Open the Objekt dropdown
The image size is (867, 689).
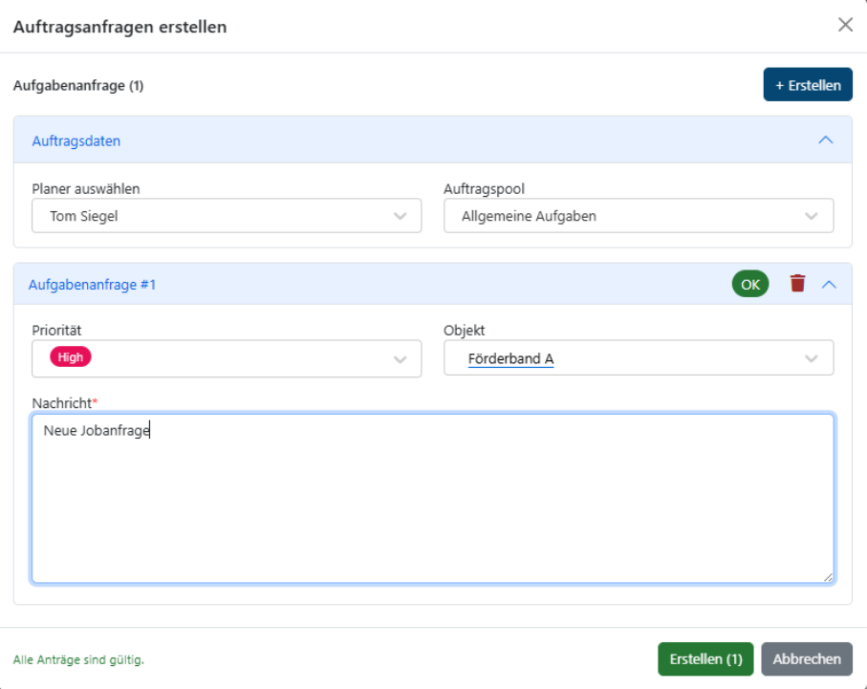(639, 357)
